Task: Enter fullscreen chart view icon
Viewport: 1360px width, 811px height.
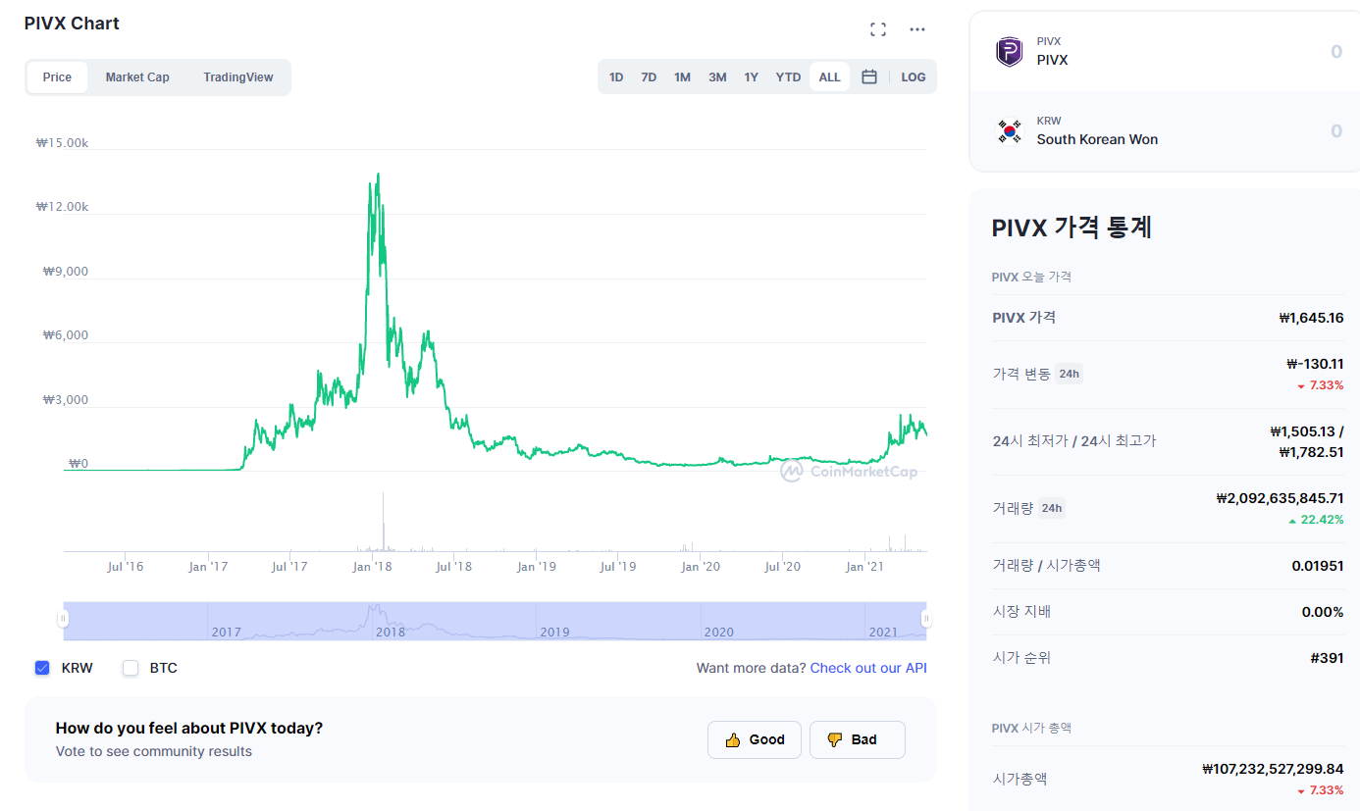Action: (878, 29)
